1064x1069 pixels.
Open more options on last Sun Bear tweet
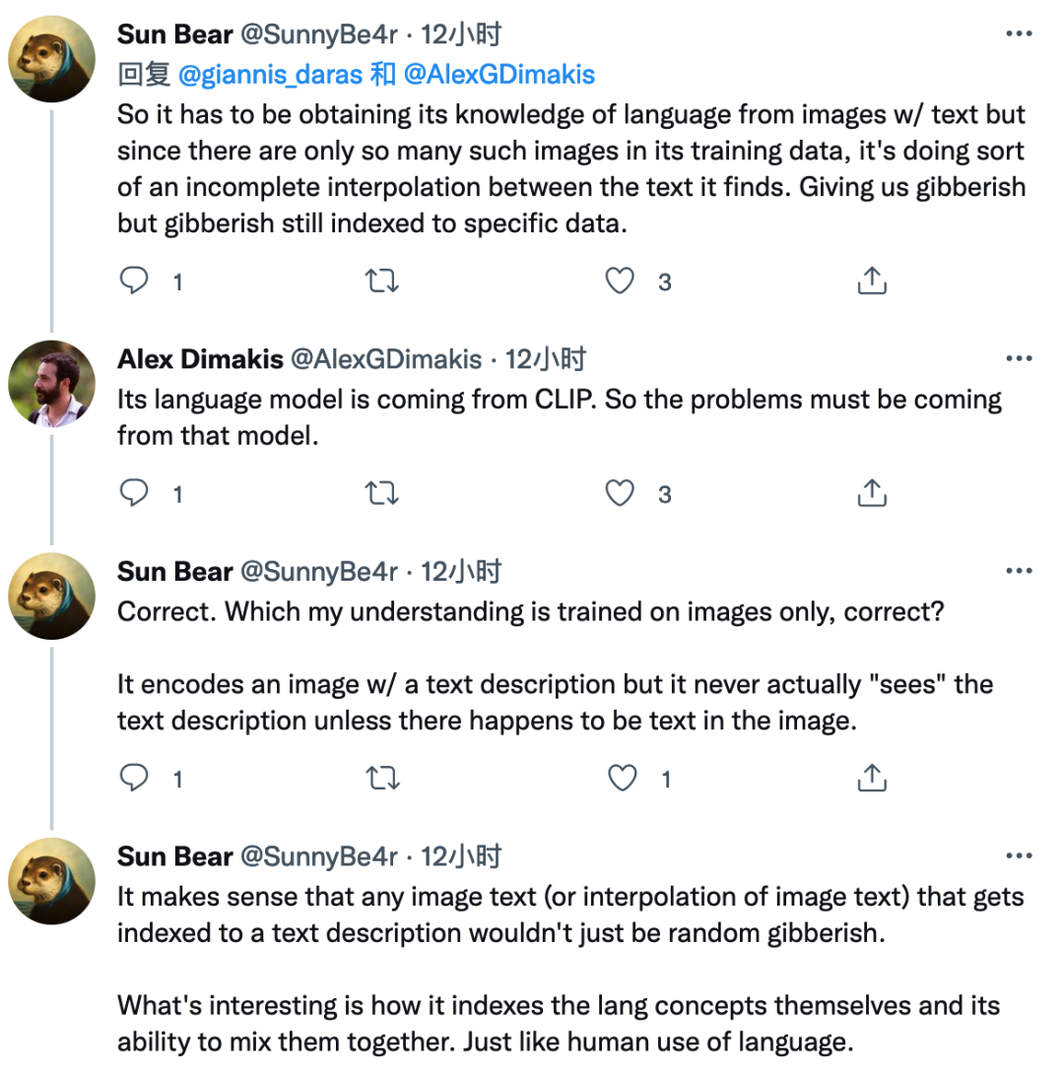[x=1018, y=856]
